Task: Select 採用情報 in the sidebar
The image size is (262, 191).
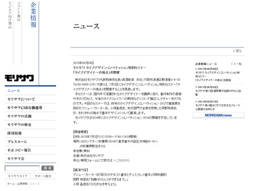Action: point(14,133)
